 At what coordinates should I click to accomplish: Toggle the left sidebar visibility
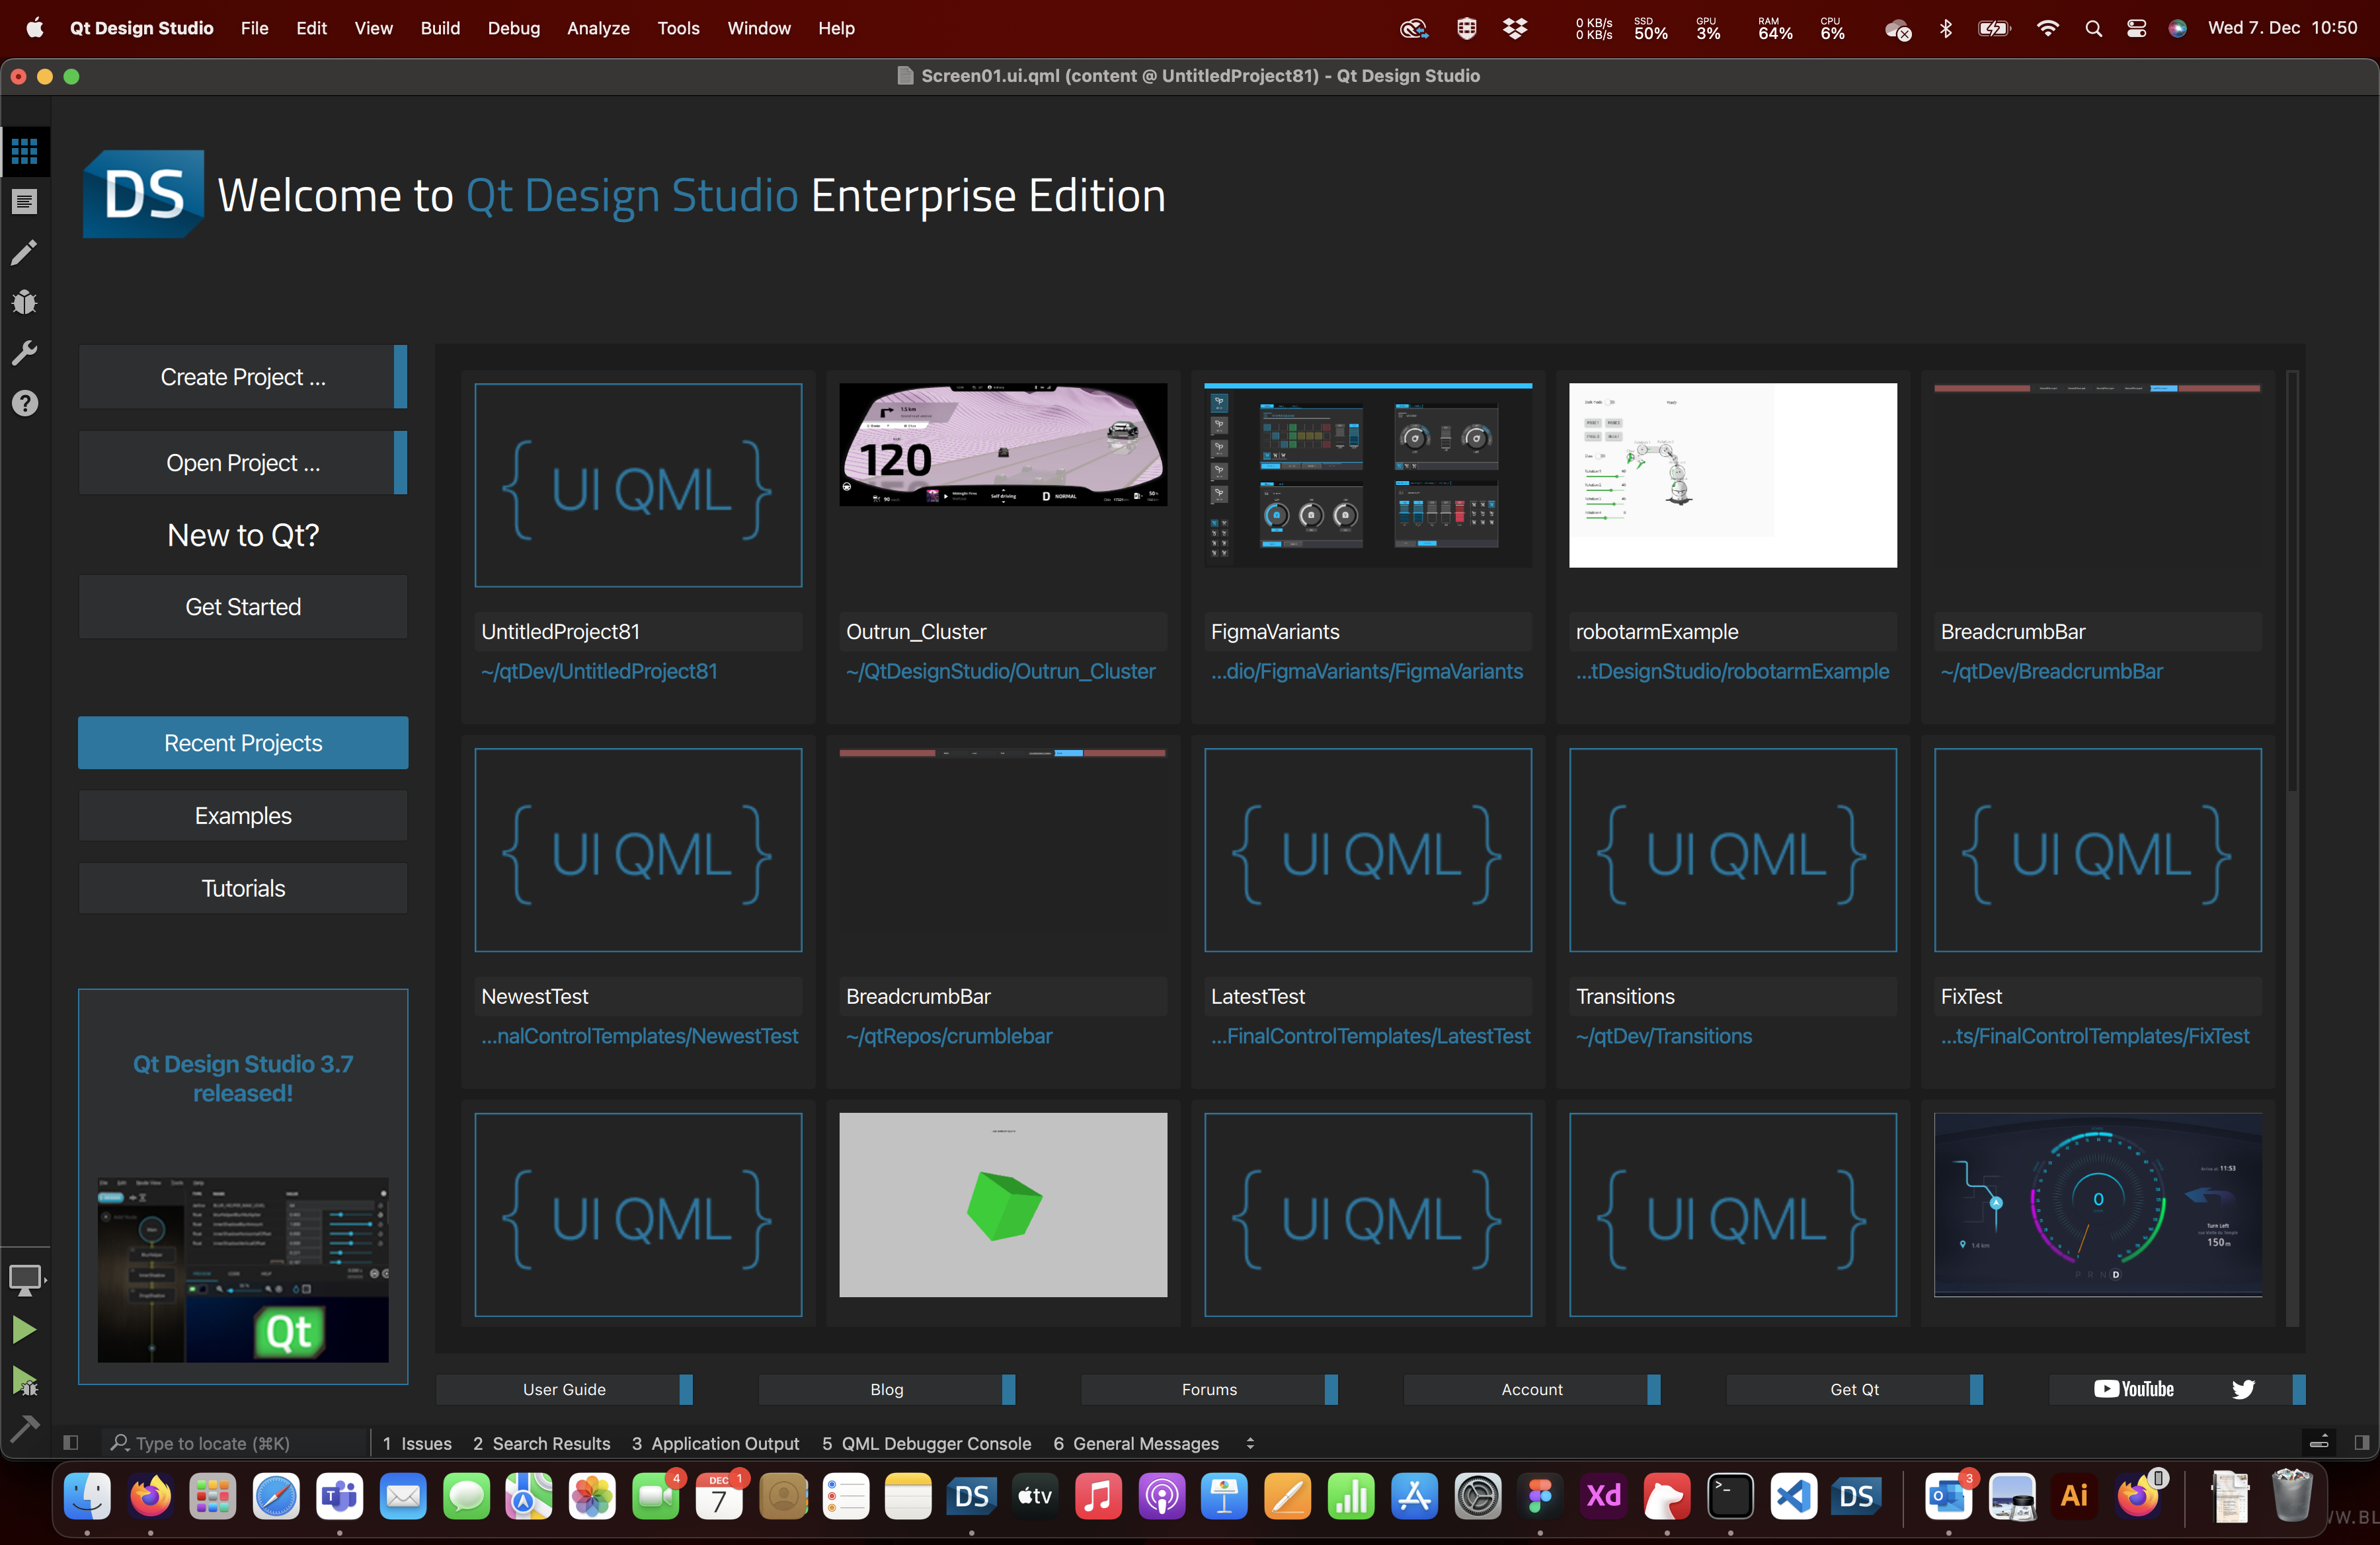(70, 1442)
